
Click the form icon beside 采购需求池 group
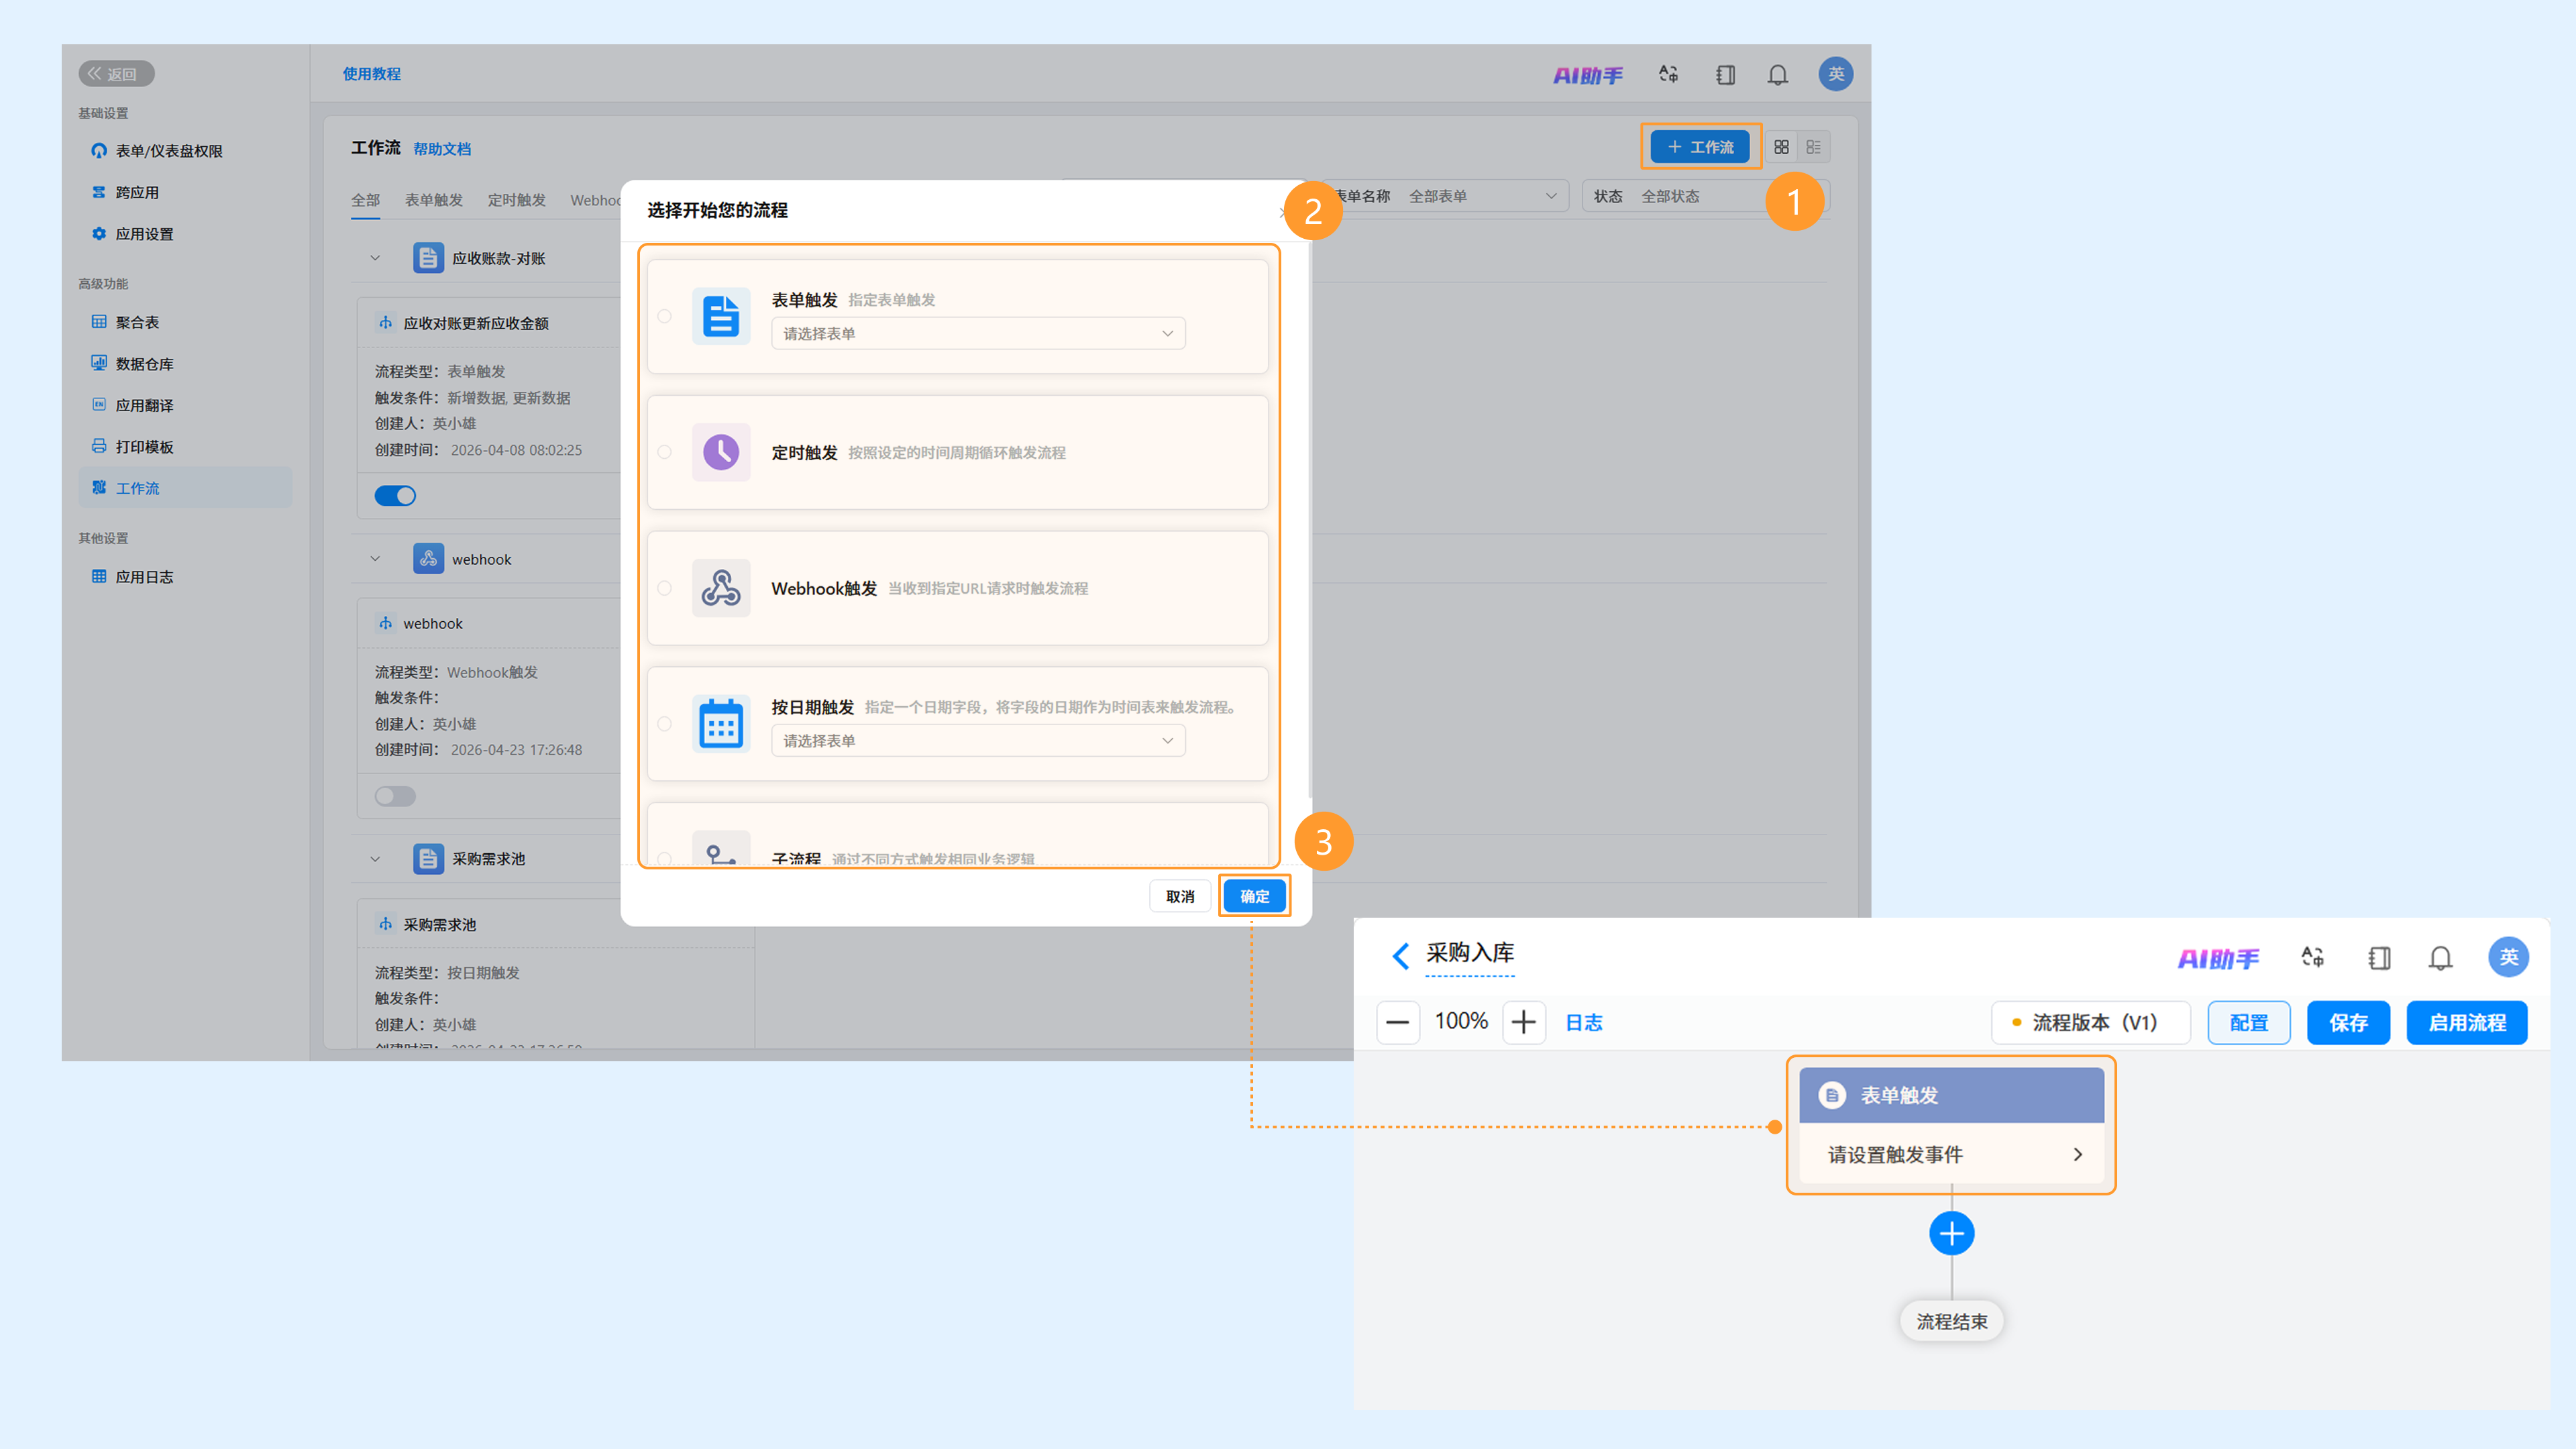[428, 858]
